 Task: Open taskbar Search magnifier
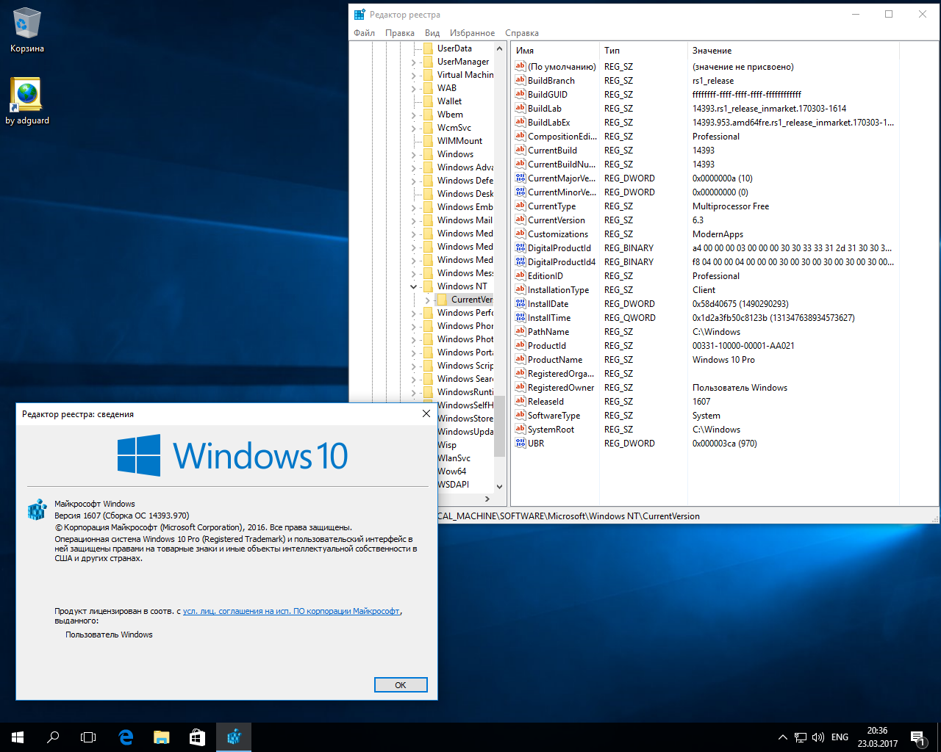[53, 737]
